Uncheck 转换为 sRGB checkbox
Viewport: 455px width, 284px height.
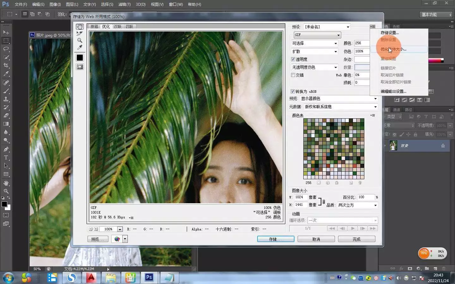(293, 92)
